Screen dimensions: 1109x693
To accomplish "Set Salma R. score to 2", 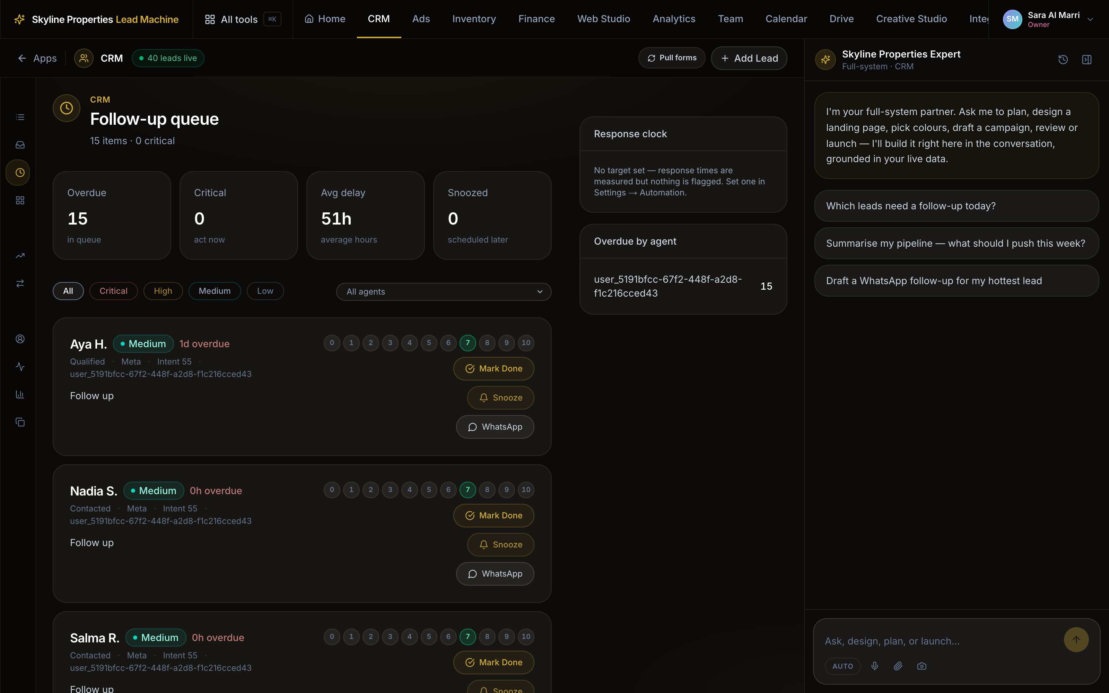I will (x=371, y=637).
